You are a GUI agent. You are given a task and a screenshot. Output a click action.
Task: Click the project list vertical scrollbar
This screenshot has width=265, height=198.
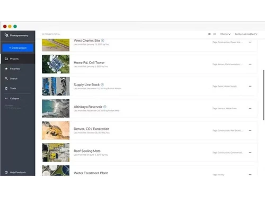(x=264, y=95)
